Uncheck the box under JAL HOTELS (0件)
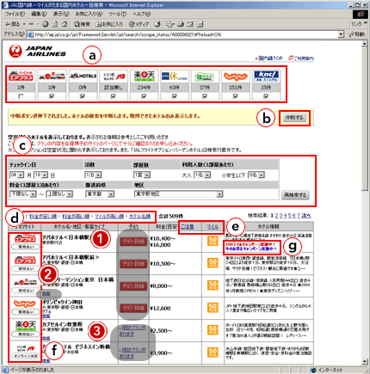Screen dimensions: 370x374 pos(83,96)
